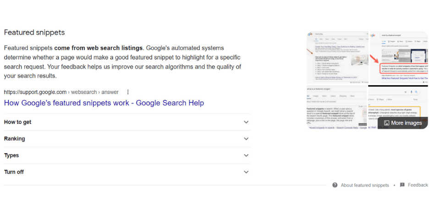
Task: Open the three-dot menu beside the support.google.com URL
Action: click(x=128, y=92)
